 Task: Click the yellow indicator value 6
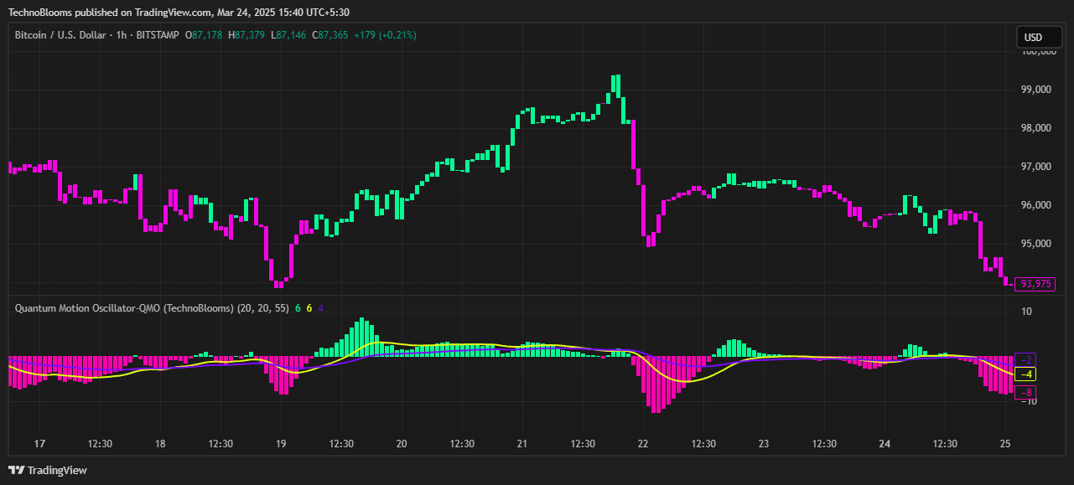pos(309,308)
